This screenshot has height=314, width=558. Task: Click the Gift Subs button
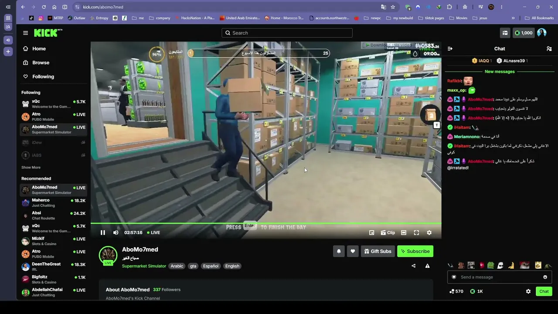click(x=378, y=251)
